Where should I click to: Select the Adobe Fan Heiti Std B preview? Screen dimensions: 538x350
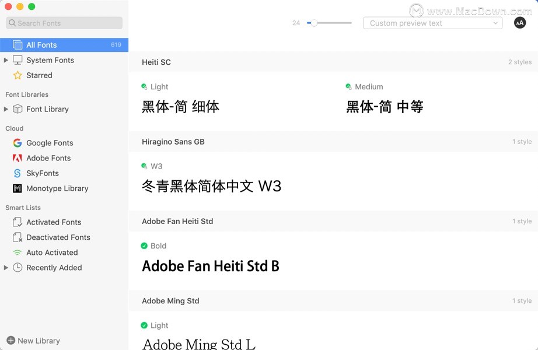211,266
